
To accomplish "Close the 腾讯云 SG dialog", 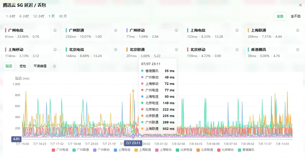I will (x=300, y=5).
